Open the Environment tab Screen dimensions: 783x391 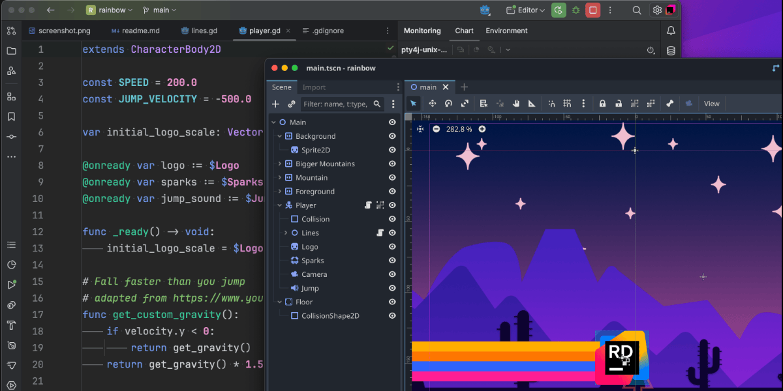(x=506, y=31)
